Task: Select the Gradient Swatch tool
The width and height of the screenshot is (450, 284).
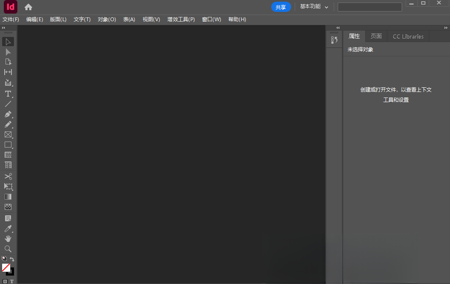Action: [x=8, y=197]
